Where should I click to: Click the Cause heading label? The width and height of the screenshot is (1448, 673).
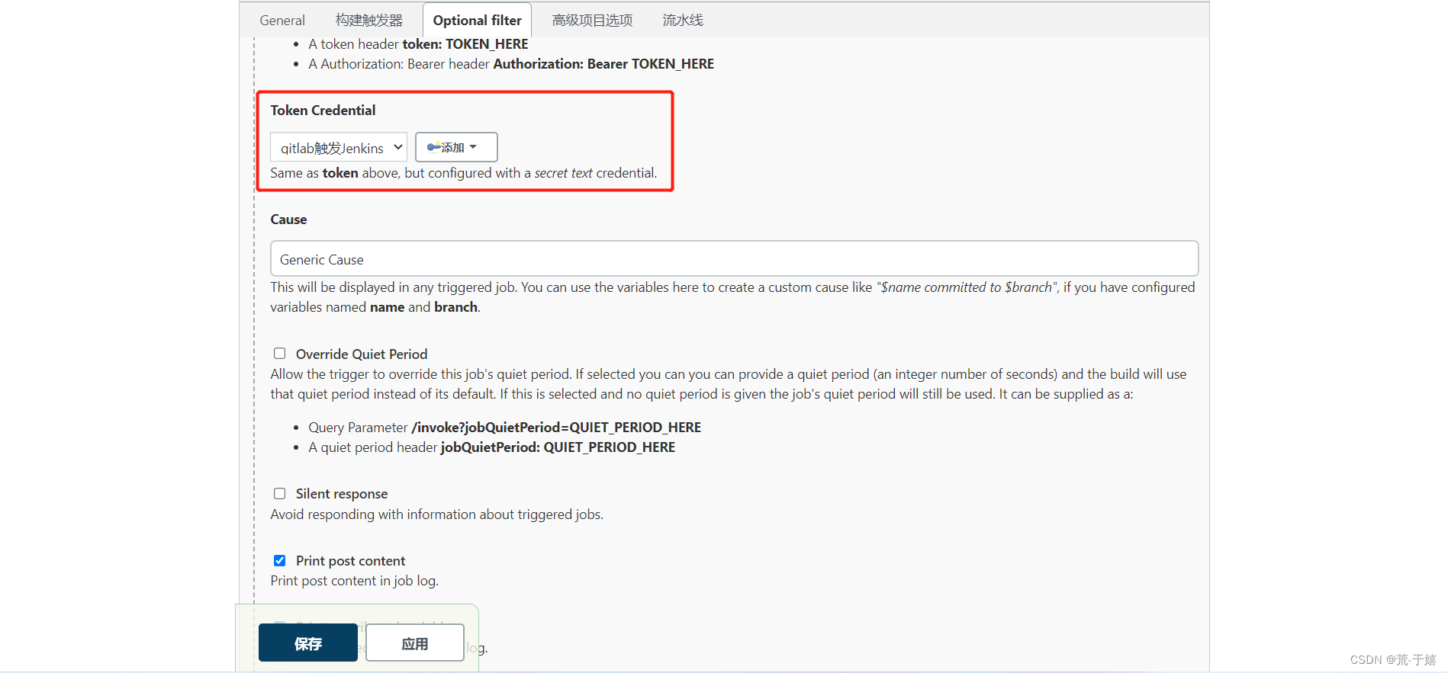click(x=288, y=220)
